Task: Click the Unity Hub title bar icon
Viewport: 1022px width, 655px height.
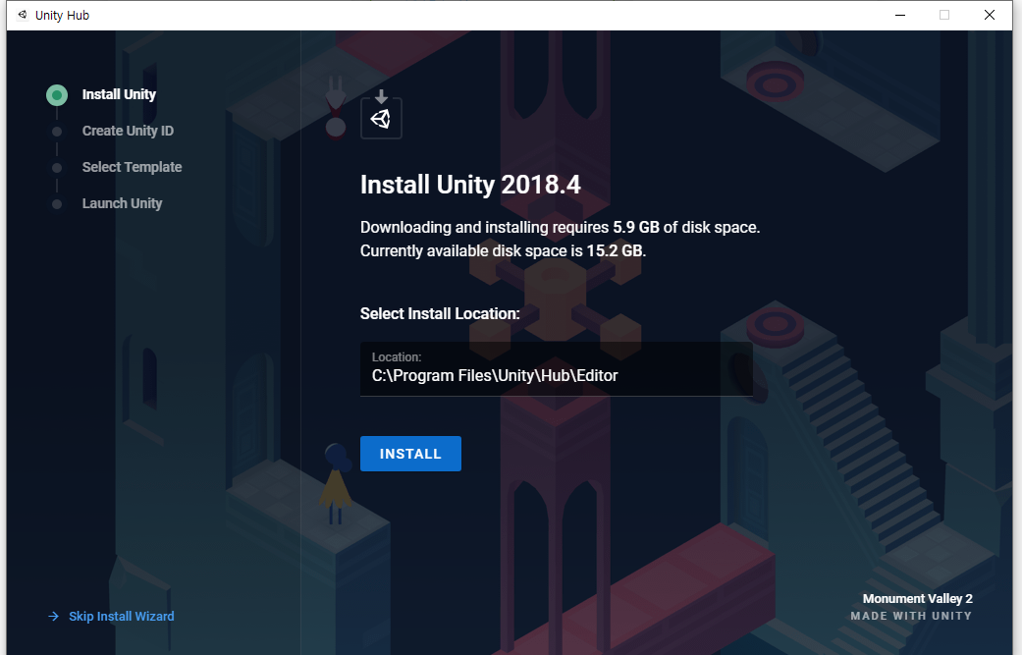Action: click(x=23, y=15)
